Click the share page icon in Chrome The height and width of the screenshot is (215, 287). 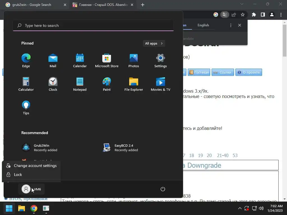coord(234,15)
